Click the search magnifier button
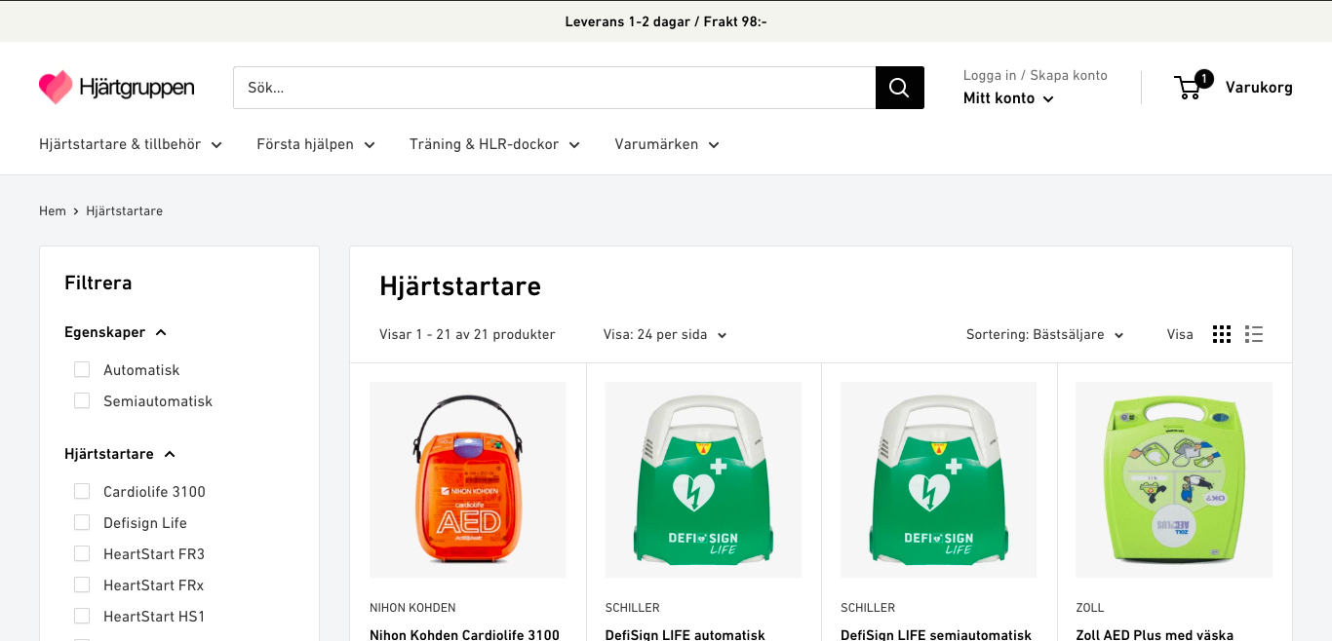This screenshot has width=1332, height=641. [x=899, y=88]
